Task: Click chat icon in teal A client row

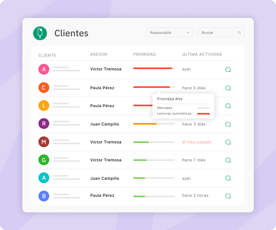Action: click(228, 178)
